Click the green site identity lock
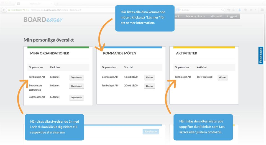Screen dimensions: 266x145 [x=9, y=10]
